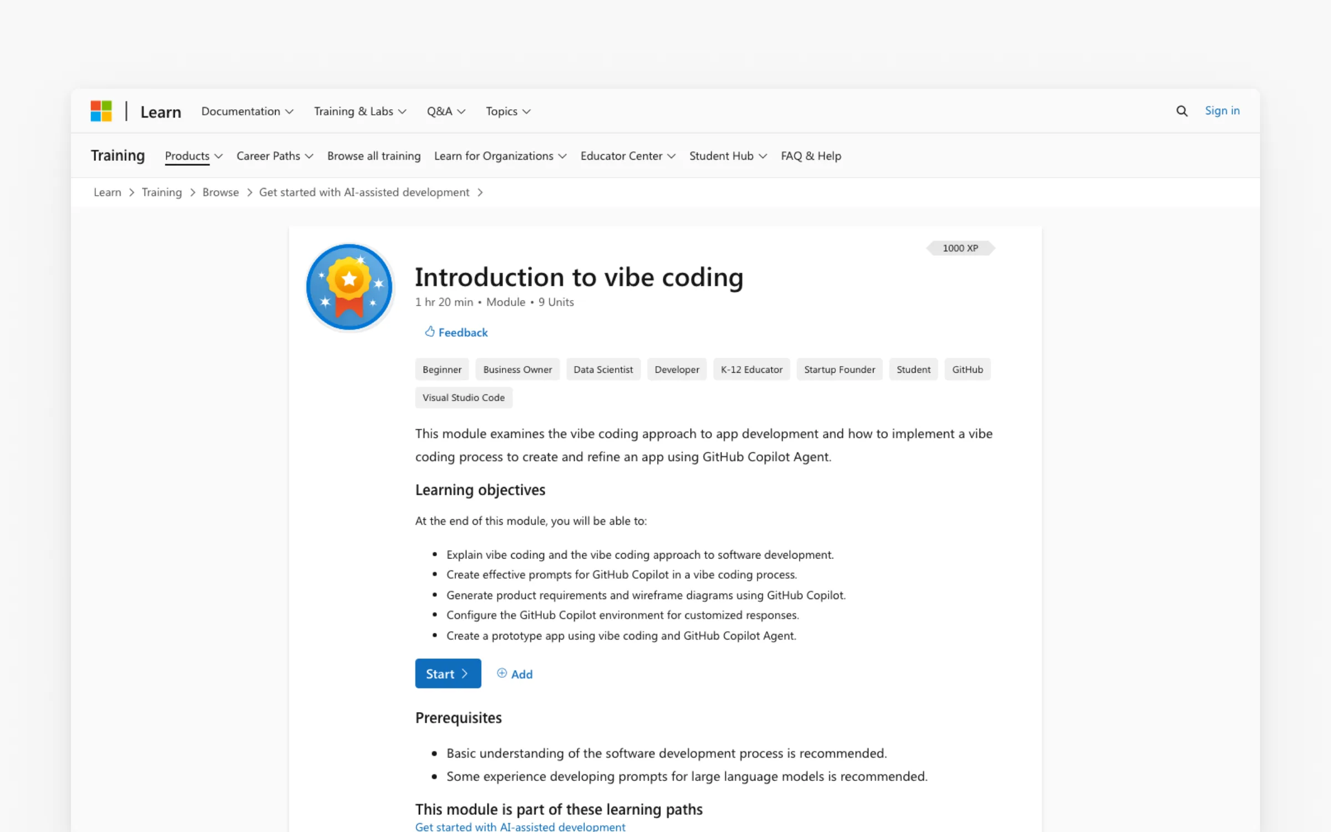Expand Learn for Organizations dropdown

tap(500, 156)
